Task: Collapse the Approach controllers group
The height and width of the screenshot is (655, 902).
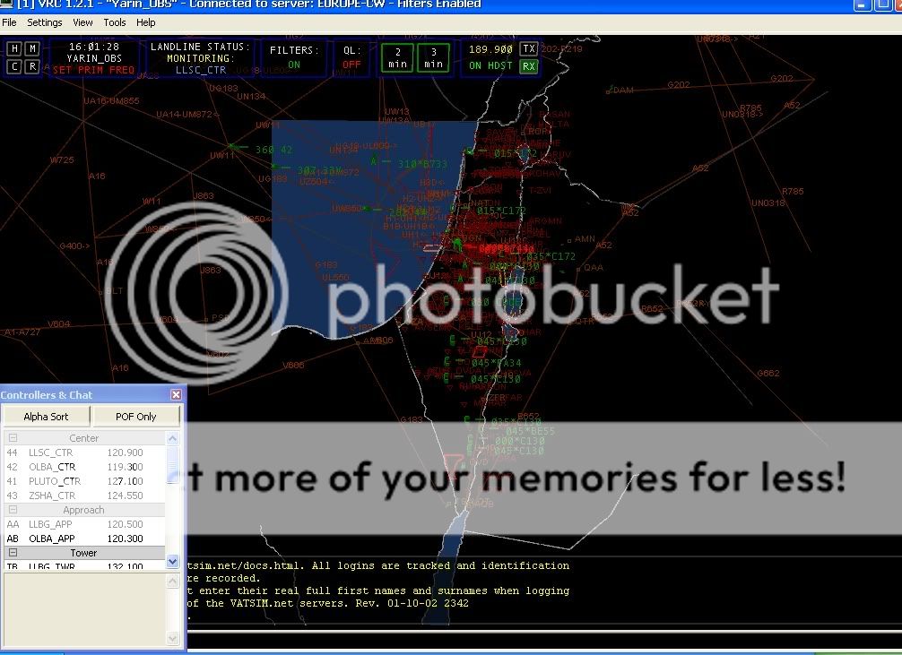Action: click(x=13, y=510)
